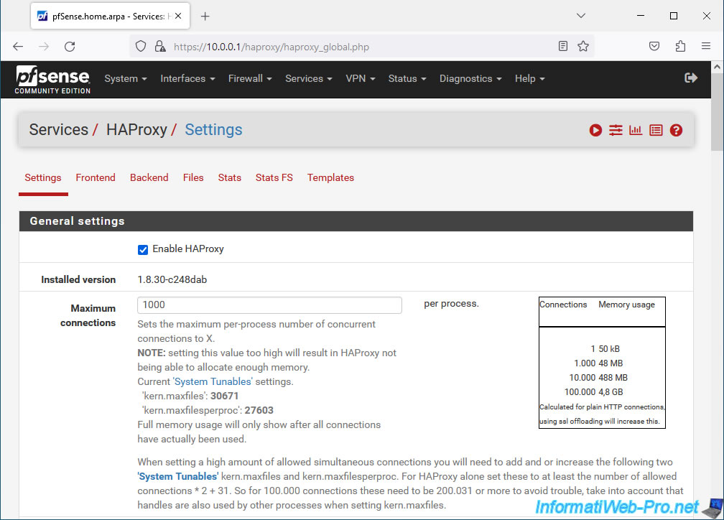Switch to the Stats FS tab
Image resolution: width=724 pixels, height=520 pixels.
point(274,178)
